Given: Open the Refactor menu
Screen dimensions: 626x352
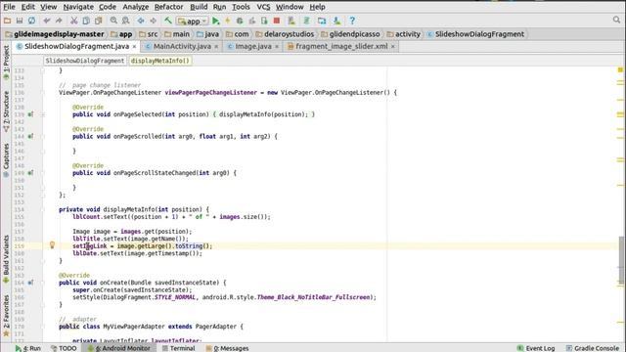Looking at the screenshot, I should (x=169, y=7).
